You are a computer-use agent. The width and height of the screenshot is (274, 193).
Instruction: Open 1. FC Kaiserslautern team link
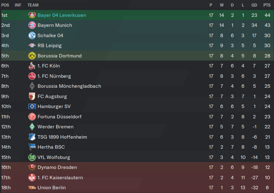click(60, 178)
